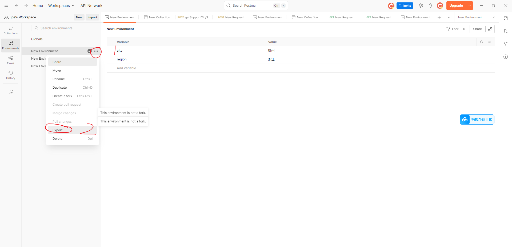512x247 pixels.
Task: Focus the Search Postman field
Action: click(256, 6)
